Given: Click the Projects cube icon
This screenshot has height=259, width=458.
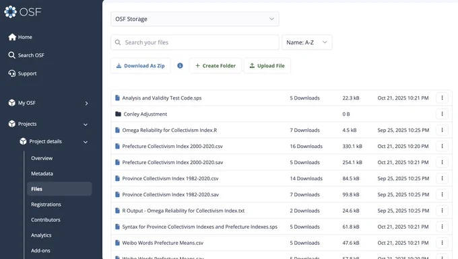Looking at the screenshot, I should pyautogui.click(x=12, y=124).
